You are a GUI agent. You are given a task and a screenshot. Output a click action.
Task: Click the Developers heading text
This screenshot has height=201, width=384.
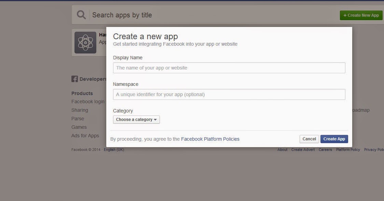pyautogui.click(x=93, y=79)
